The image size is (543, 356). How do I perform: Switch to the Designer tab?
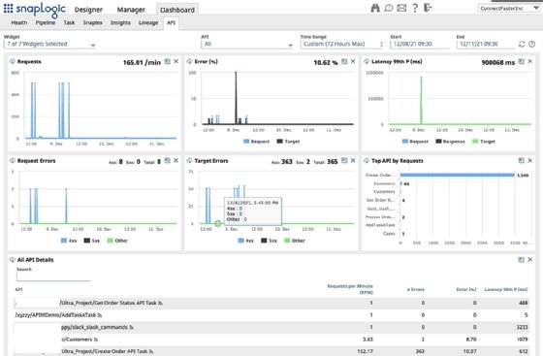tap(88, 10)
